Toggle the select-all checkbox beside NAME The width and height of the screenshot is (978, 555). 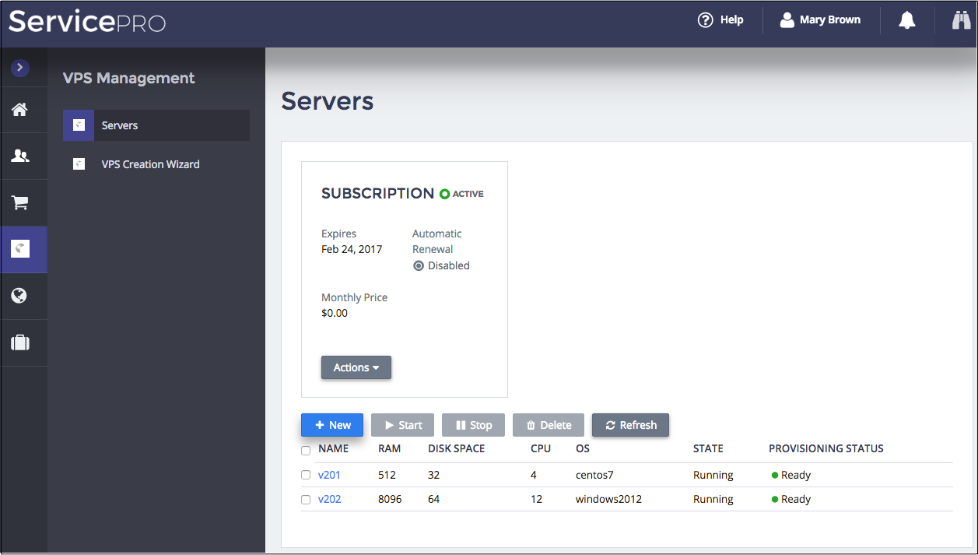tap(306, 451)
